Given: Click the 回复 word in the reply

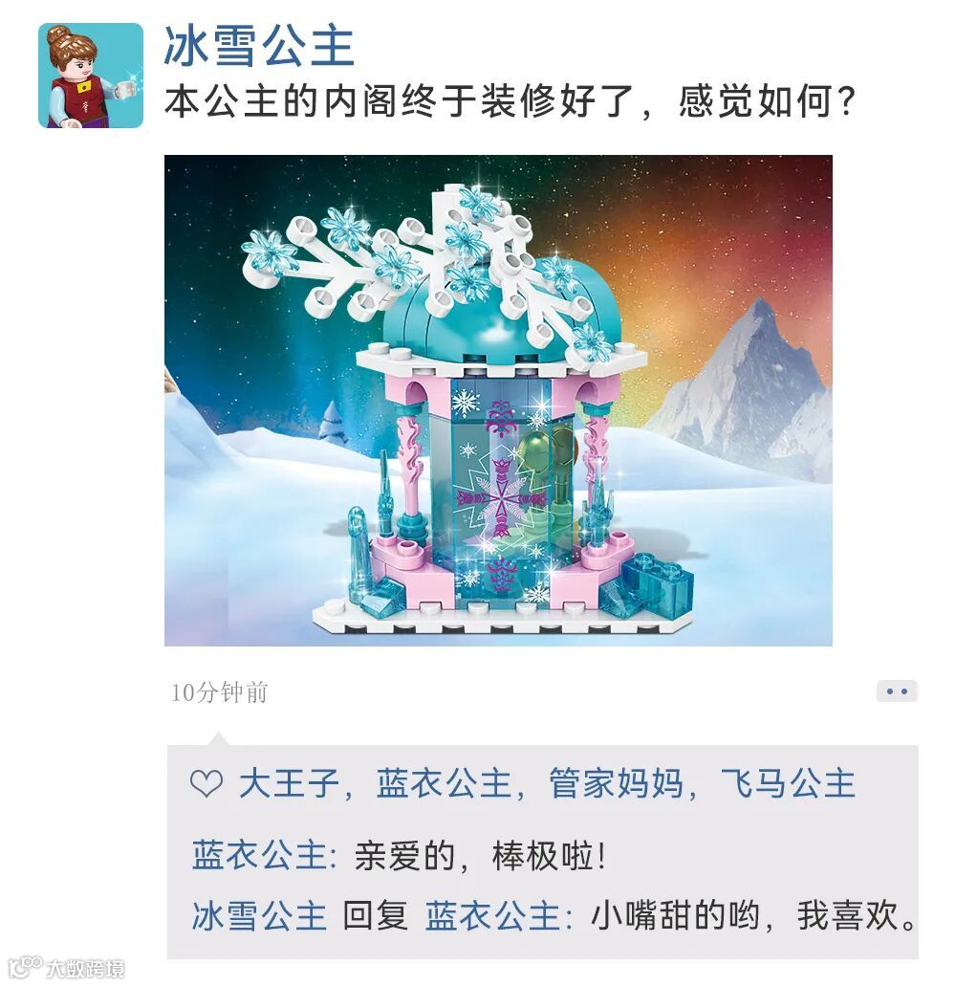Looking at the screenshot, I should (376, 915).
